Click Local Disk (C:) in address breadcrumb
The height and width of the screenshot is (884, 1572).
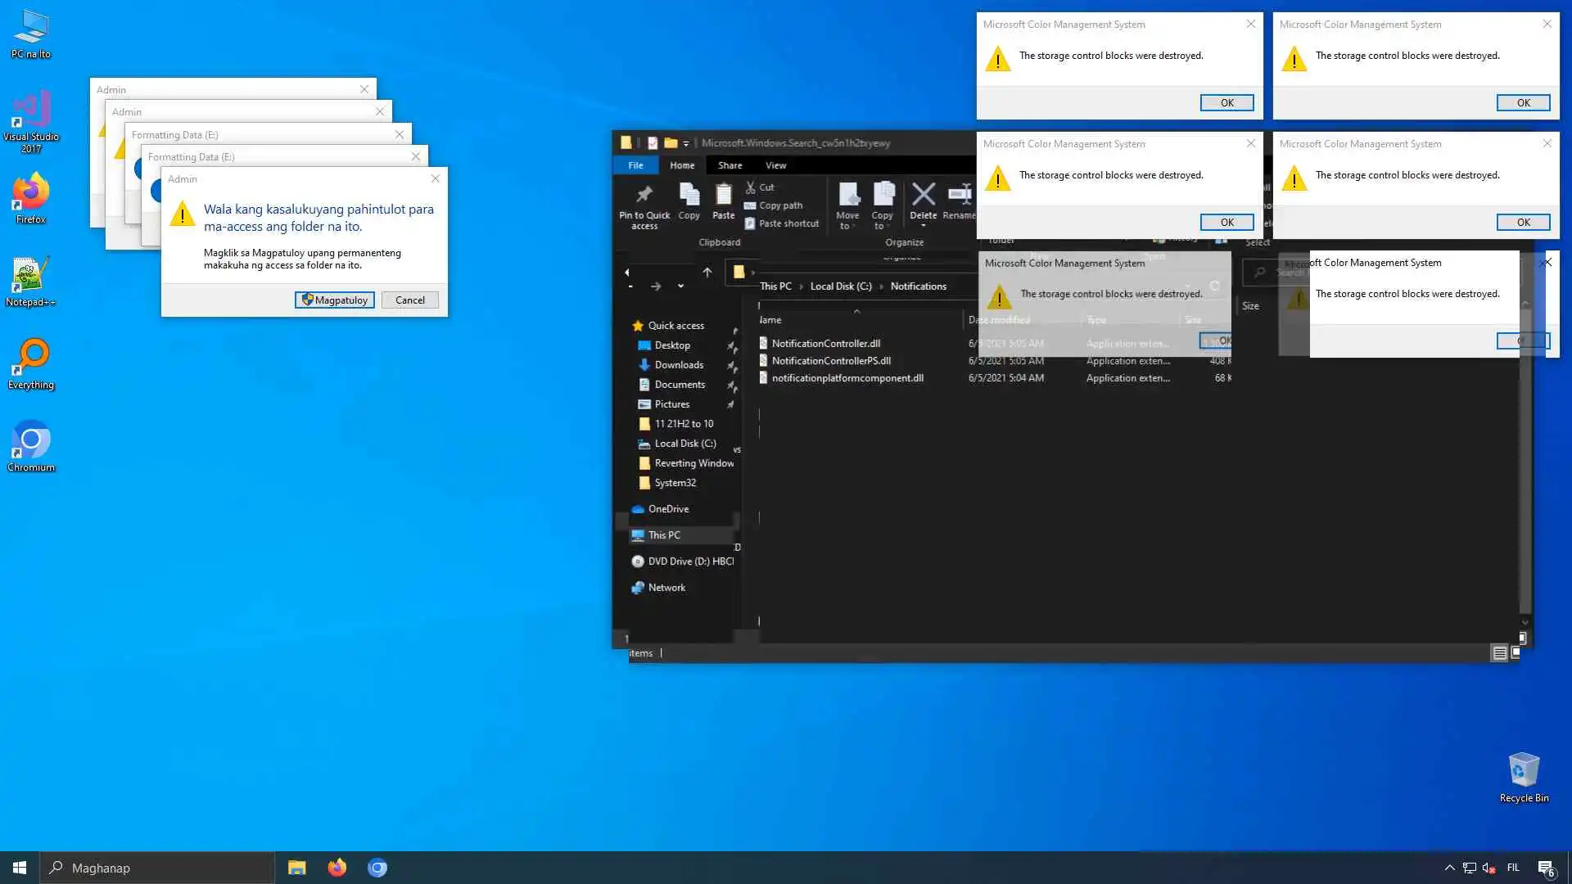(840, 286)
